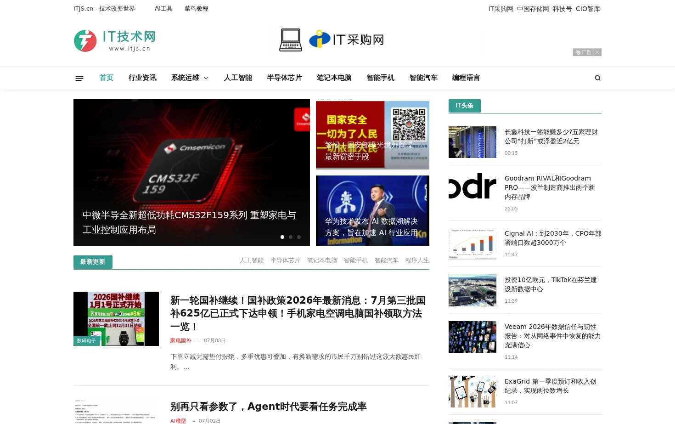Click the AI工具 top link

tap(163, 9)
